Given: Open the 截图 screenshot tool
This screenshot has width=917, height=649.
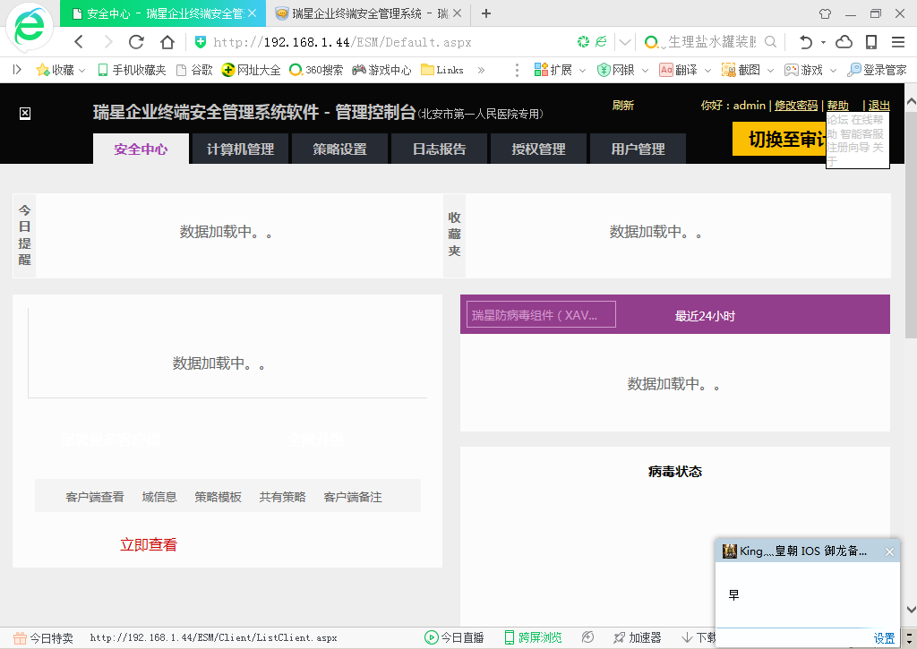Looking at the screenshot, I should pyautogui.click(x=741, y=70).
